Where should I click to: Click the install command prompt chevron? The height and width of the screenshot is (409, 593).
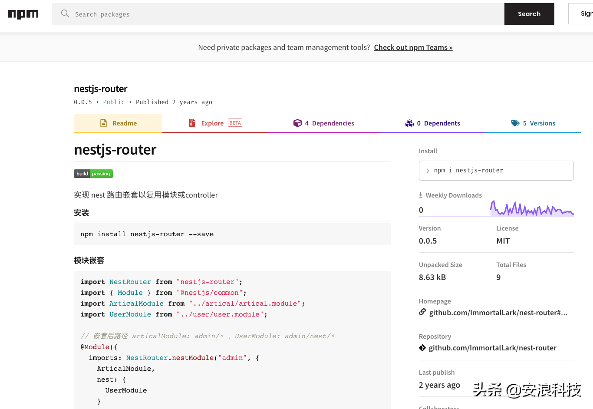pos(428,171)
